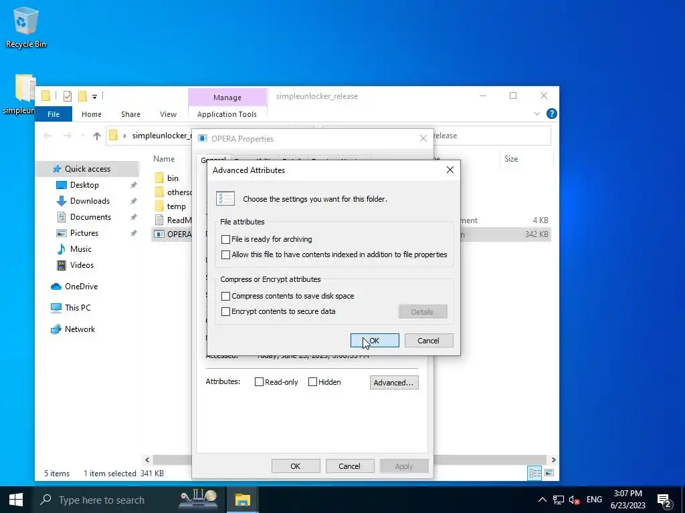Open Music folder in sidebar
685x513 pixels.
80,249
